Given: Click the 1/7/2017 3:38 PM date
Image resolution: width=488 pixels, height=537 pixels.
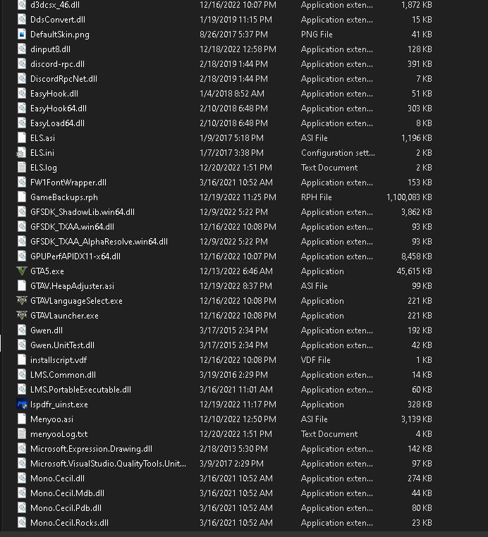Looking at the screenshot, I should pyautogui.click(x=232, y=153).
